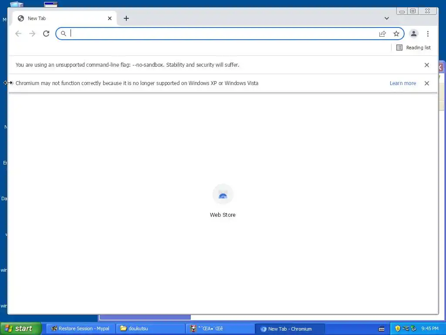
Task: Go forward using the forward arrow
Action: [32, 34]
